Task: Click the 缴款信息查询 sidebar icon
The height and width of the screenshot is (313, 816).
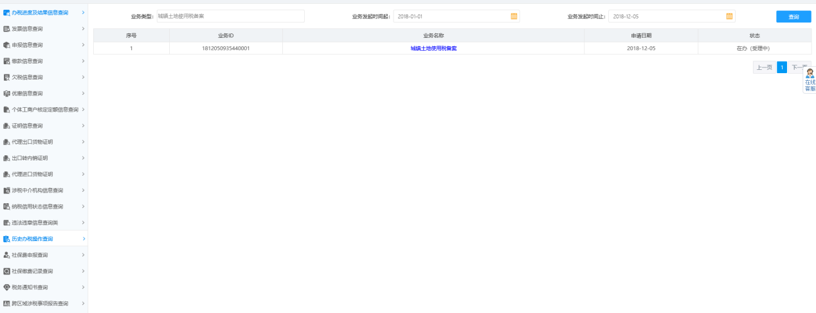Action: click(6, 61)
